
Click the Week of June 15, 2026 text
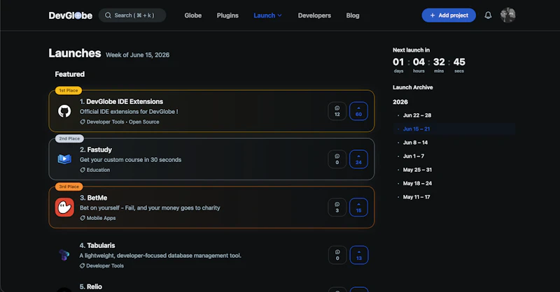click(137, 55)
